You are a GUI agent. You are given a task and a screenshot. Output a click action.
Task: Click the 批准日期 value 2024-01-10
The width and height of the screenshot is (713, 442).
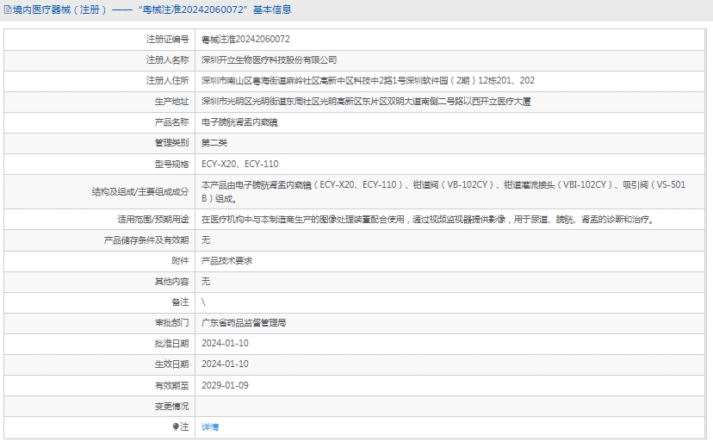pyautogui.click(x=225, y=344)
